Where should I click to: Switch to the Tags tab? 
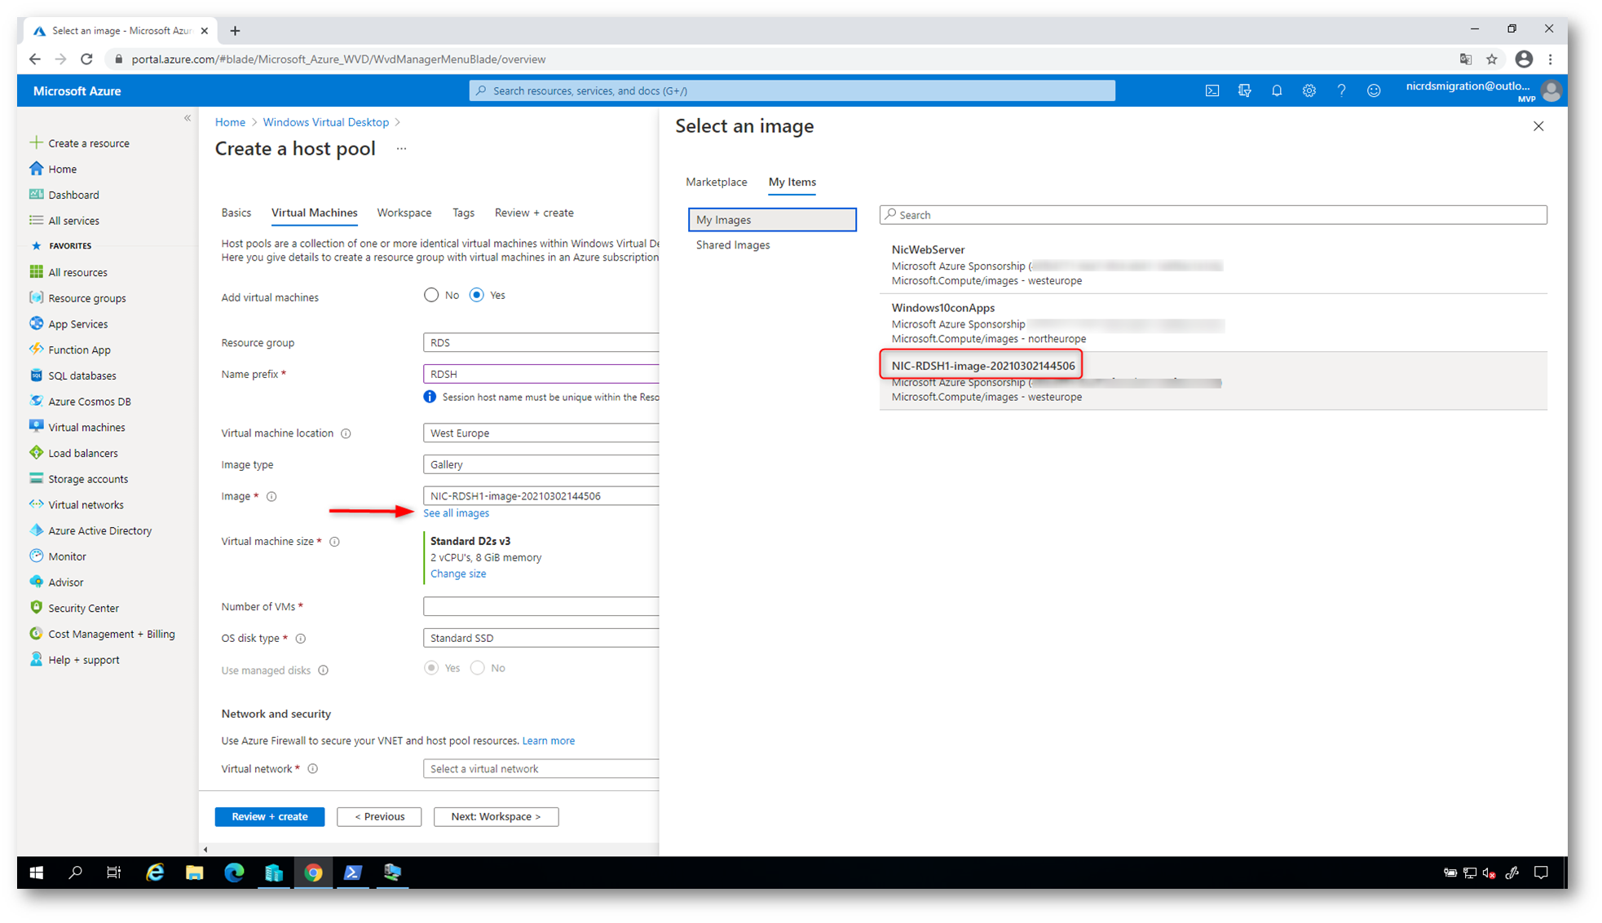(463, 213)
